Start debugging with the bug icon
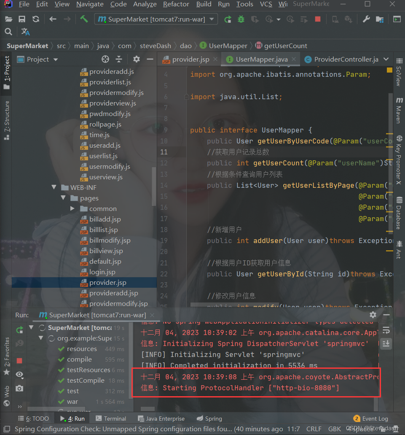 pos(241,19)
